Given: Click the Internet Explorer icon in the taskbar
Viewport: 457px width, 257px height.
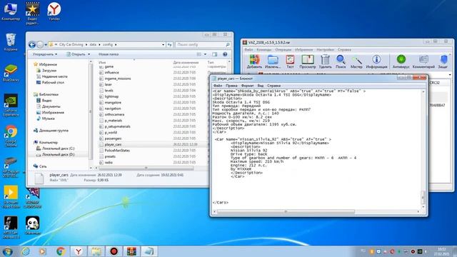Looking at the screenshot, I should [x=26, y=251].
